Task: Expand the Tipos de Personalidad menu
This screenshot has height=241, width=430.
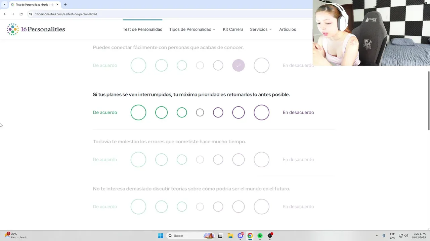Action: point(192,29)
